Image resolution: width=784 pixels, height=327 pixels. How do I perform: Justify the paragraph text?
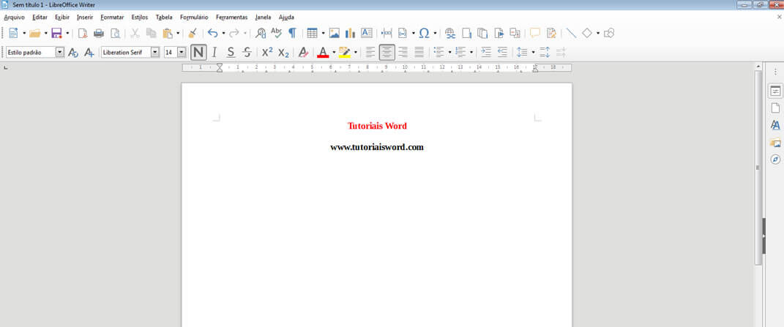click(x=419, y=52)
